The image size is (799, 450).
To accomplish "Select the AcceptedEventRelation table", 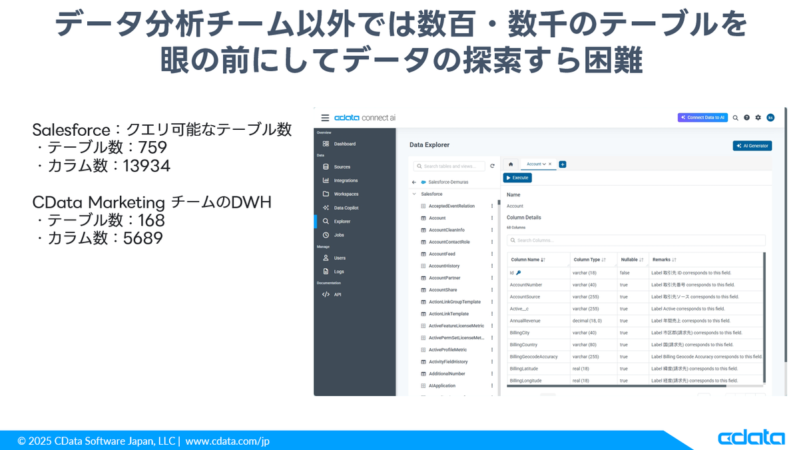I will click(451, 206).
